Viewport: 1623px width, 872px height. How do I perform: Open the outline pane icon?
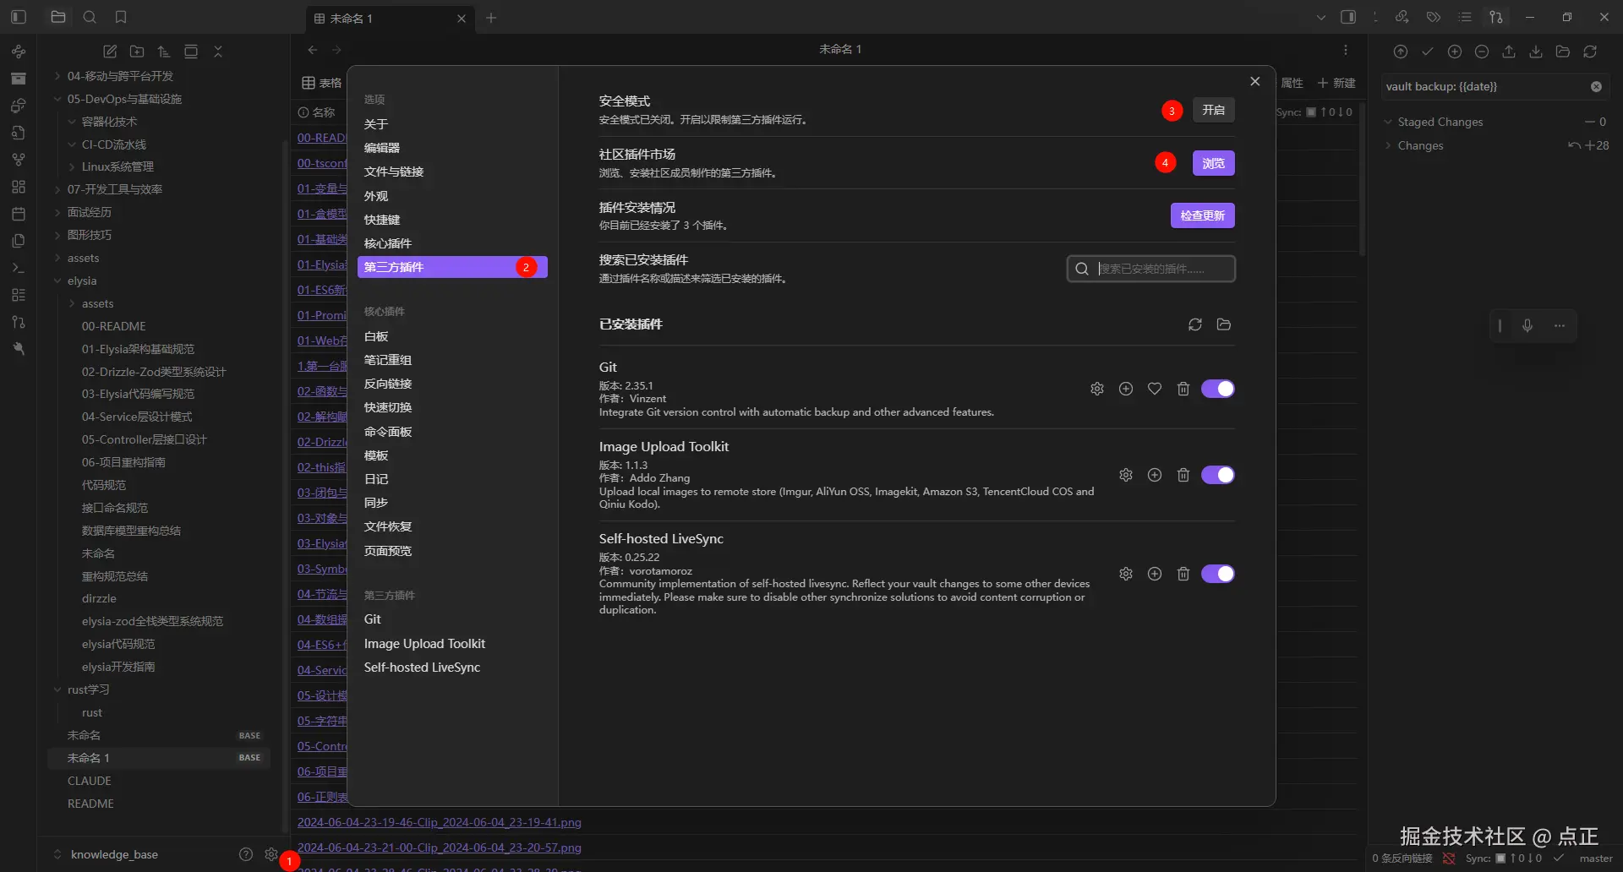[1465, 17]
